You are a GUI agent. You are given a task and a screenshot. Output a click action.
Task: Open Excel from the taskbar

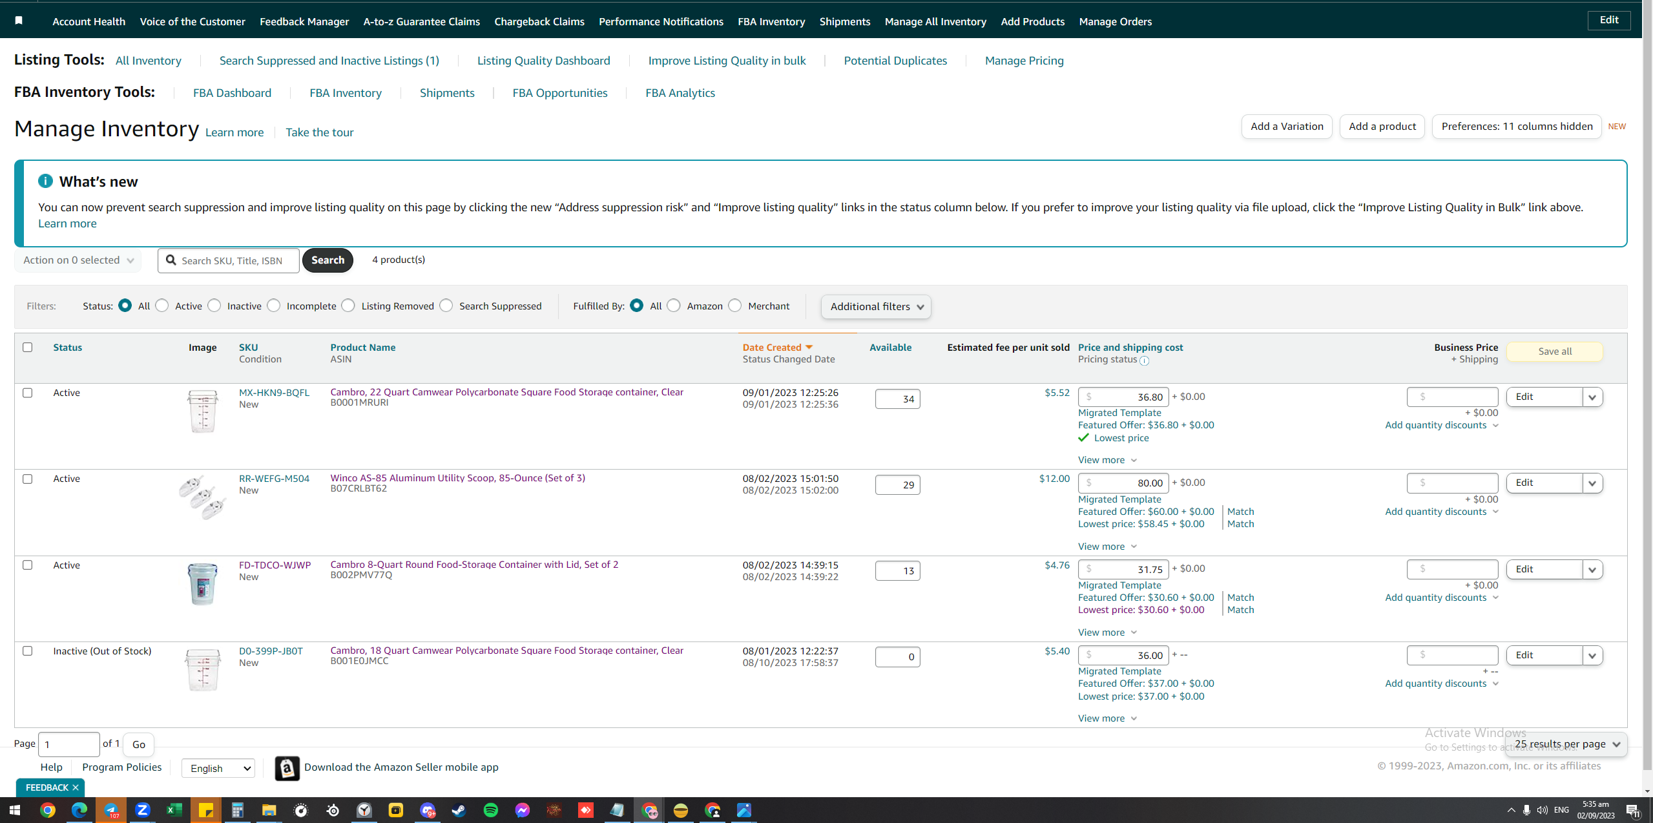click(x=174, y=810)
